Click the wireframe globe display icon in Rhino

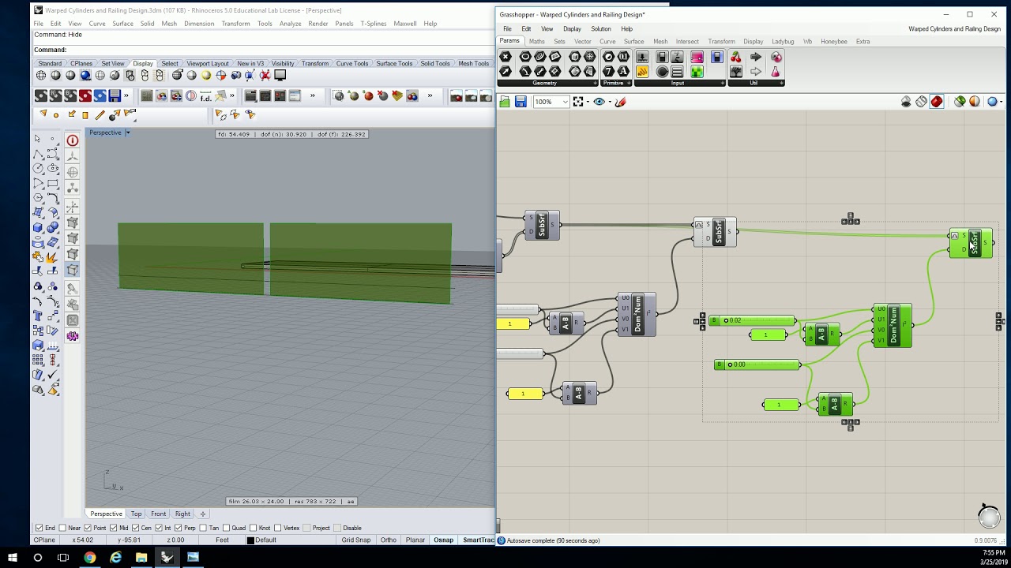pyautogui.click(x=41, y=76)
